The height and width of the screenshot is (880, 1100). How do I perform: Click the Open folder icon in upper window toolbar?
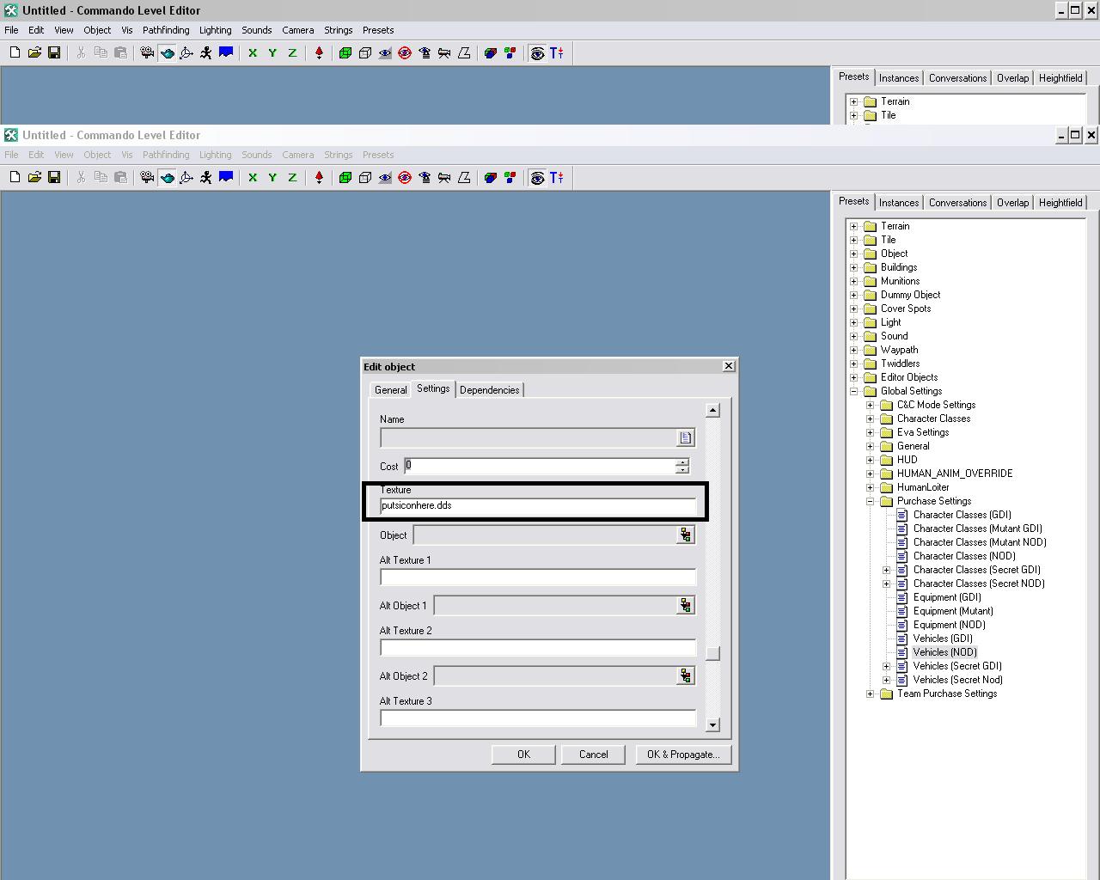(x=34, y=53)
